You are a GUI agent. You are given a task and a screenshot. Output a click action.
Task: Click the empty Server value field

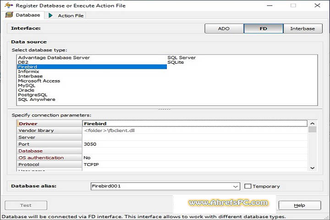(195, 137)
